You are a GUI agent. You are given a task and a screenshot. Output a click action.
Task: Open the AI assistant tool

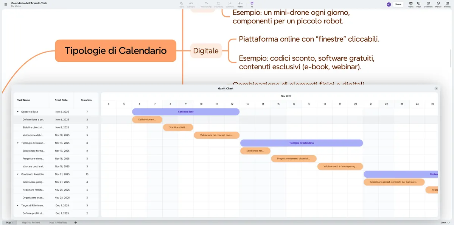coord(252,4)
